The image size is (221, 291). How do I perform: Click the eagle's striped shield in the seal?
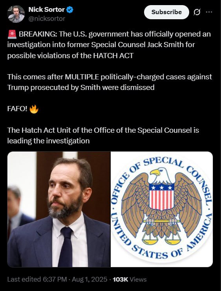tap(162, 196)
